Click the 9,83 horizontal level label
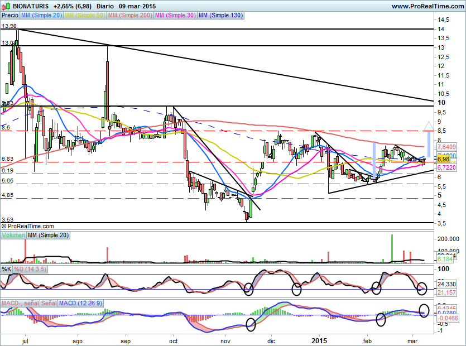Screen dimensions: 466x346 pyautogui.click(x=7, y=103)
